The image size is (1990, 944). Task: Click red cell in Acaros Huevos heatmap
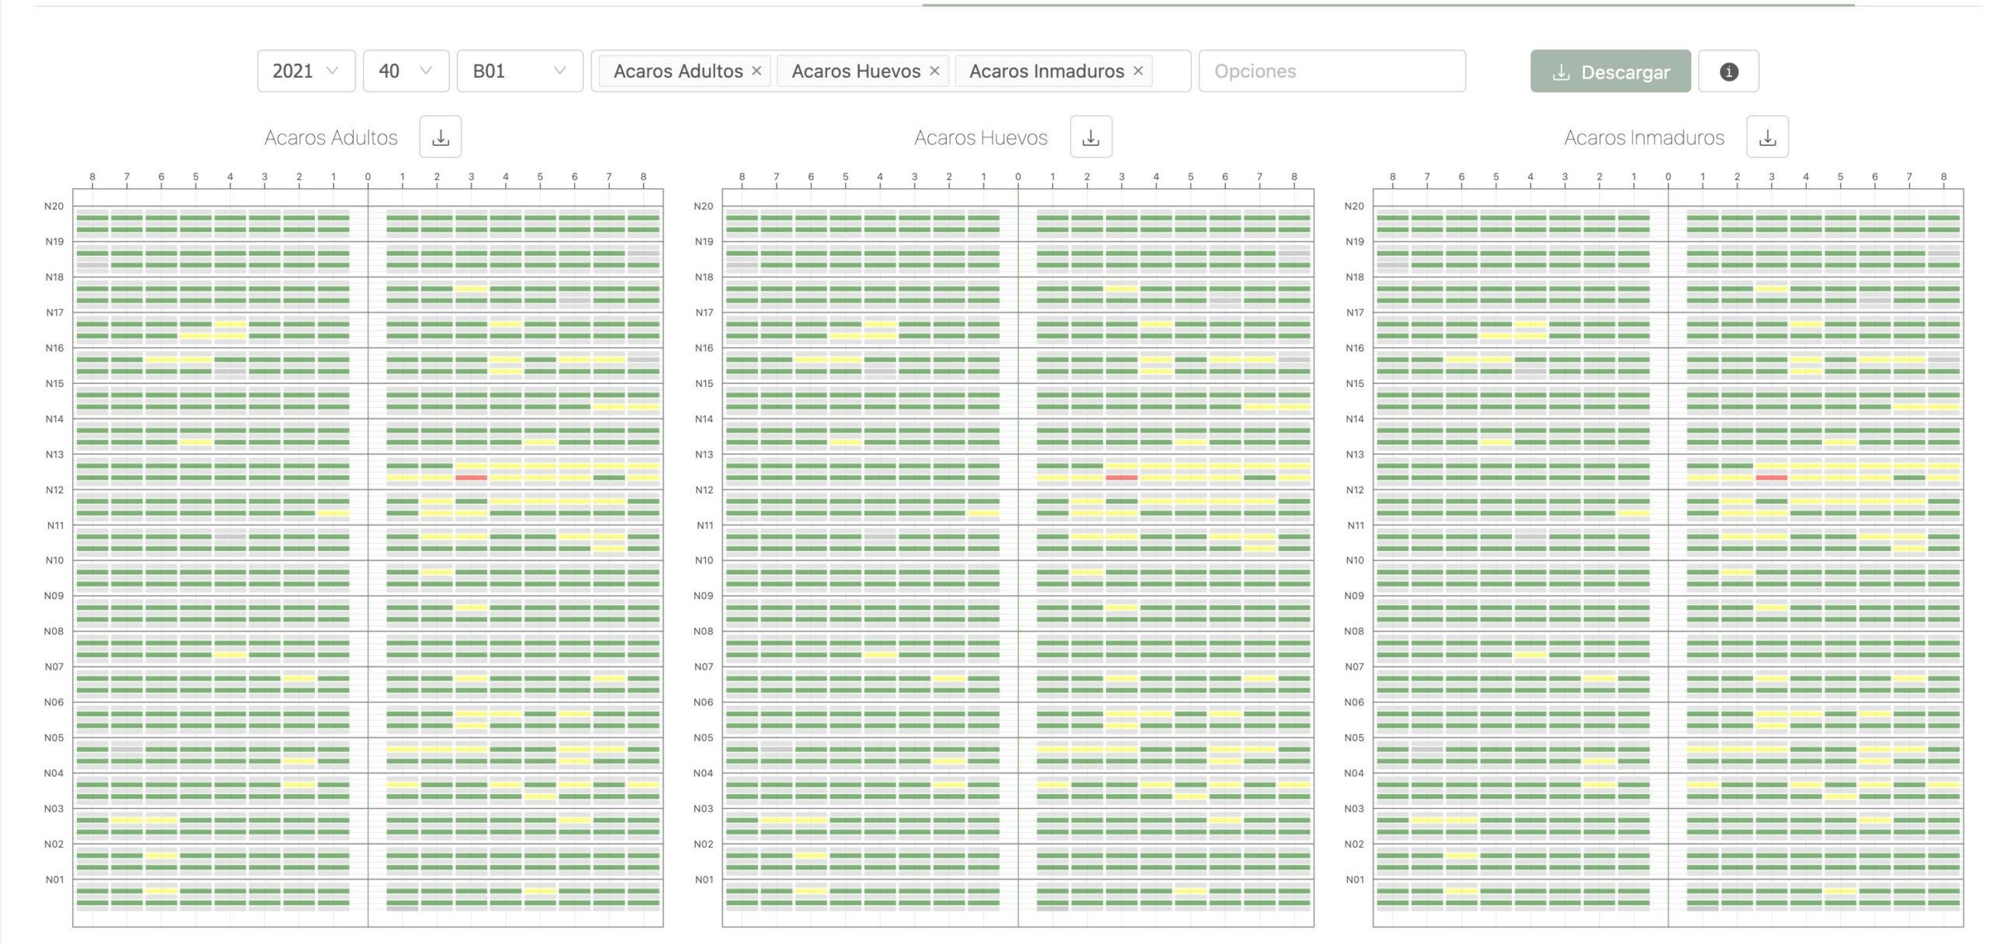coord(1121,478)
